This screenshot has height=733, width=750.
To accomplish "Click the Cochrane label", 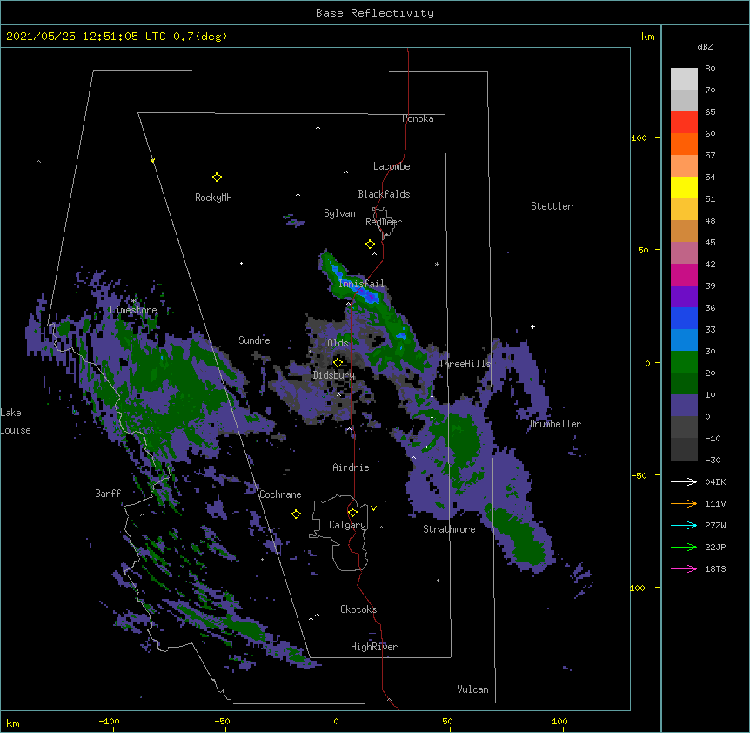I will tap(280, 494).
